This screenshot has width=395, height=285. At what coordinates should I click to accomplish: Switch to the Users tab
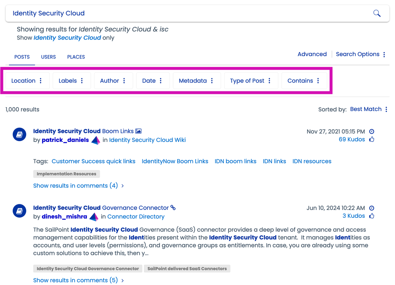48,57
